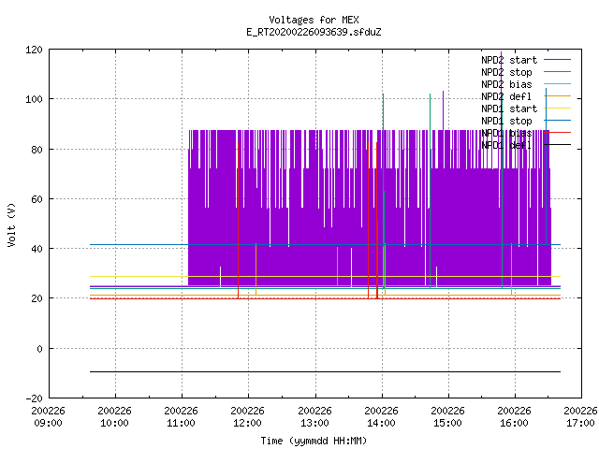
Task: Click the 'NPD2 start' legend label
Action: 509,60
